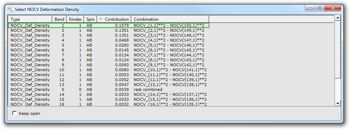Sort by the Contribution column header

pyautogui.click(x=114, y=19)
